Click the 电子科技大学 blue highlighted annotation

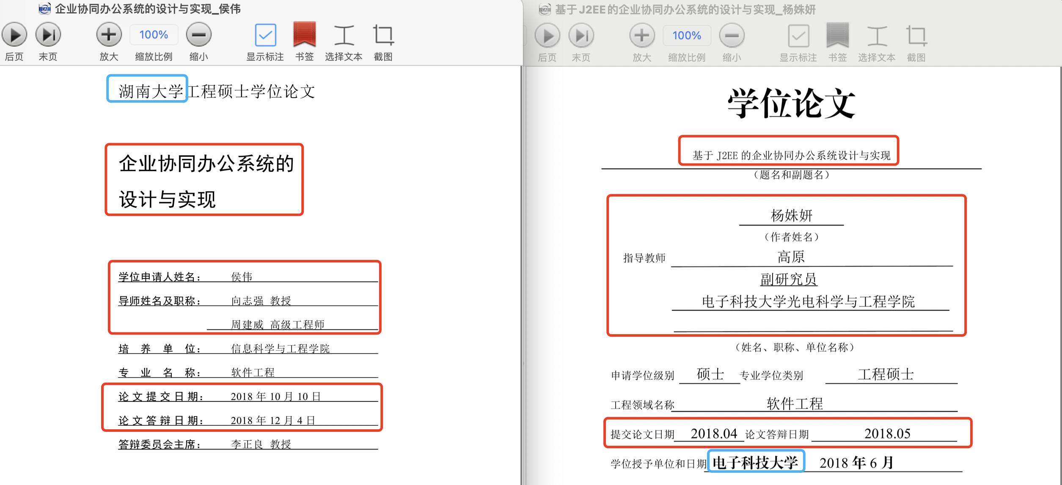[756, 462]
